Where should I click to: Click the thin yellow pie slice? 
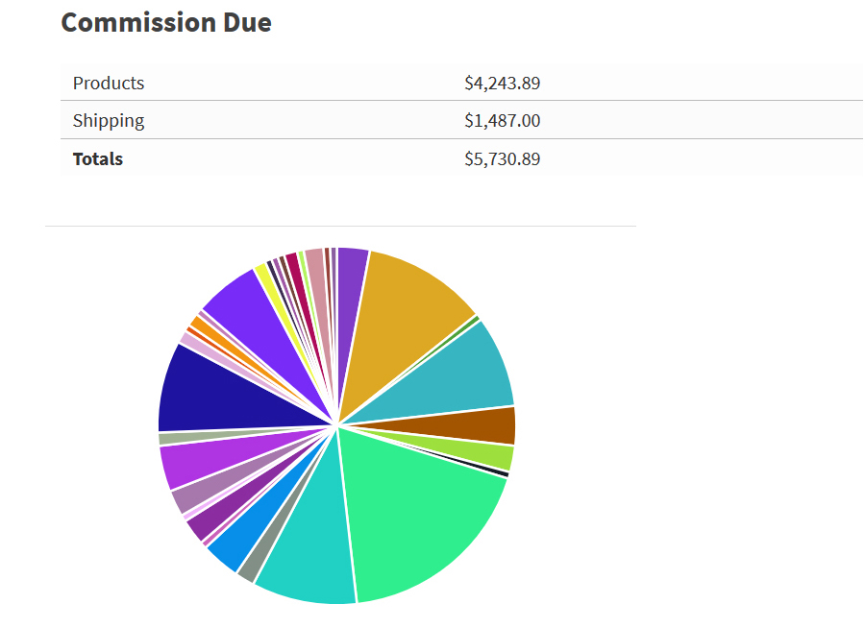[x=263, y=277]
